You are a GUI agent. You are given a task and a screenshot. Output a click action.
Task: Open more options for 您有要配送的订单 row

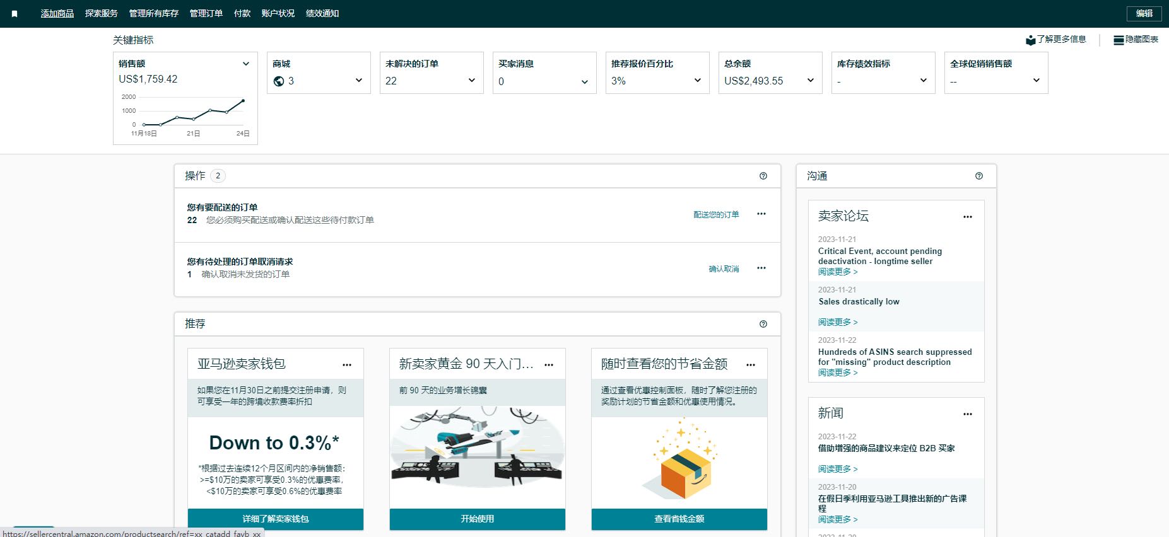pyautogui.click(x=761, y=214)
